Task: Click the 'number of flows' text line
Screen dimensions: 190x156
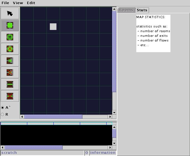Action: (153, 40)
